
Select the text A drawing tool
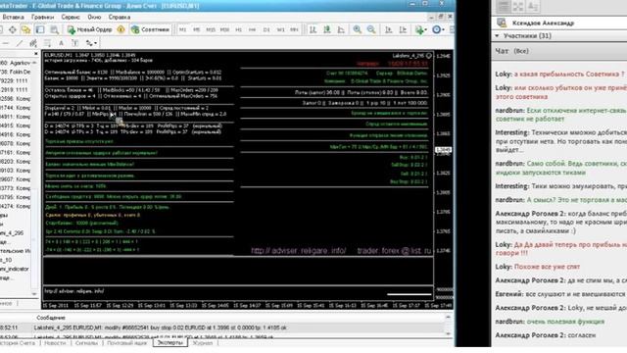click(61, 43)
